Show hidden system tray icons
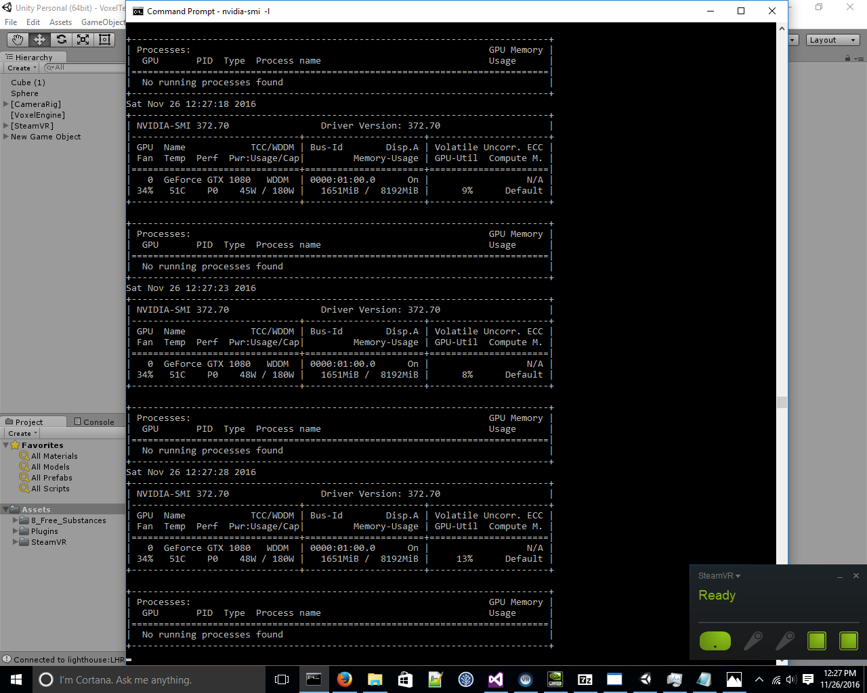This screenshot has width=867, height=693. coord(759,679)
